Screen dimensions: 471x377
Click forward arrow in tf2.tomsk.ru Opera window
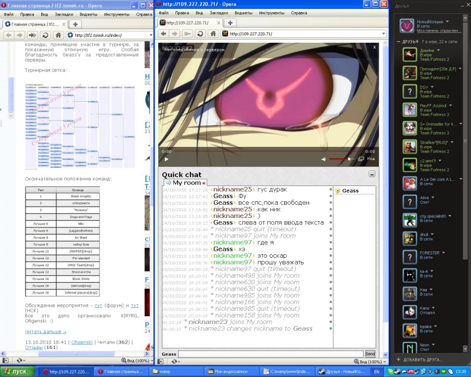20,35
